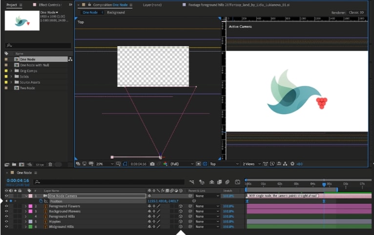The width and height of the screenshot is (374, 235).
Task: Click the Background breadcrumb in composition navigator
Action: click(x=116, y=12)
